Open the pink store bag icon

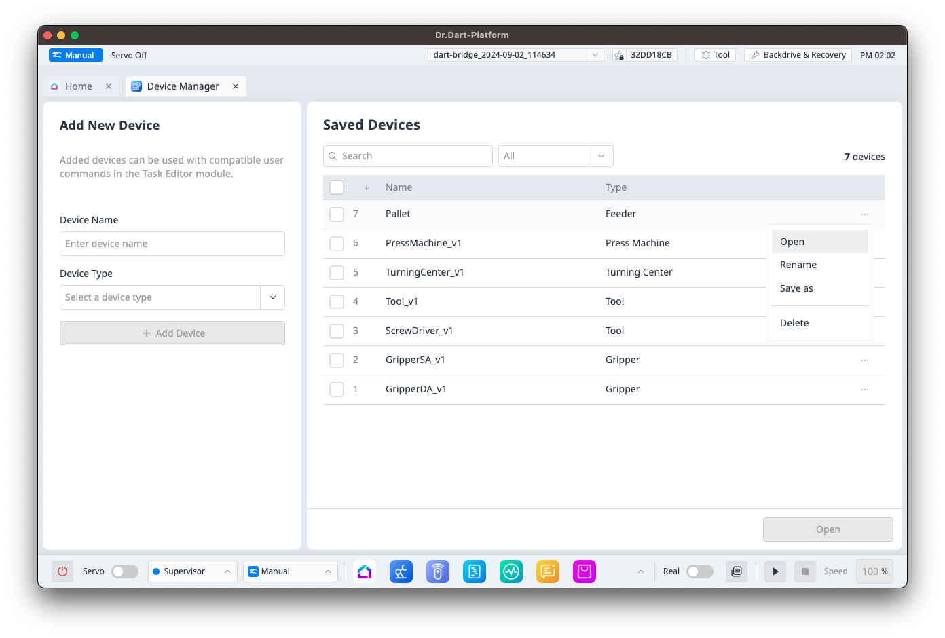point(585,571)
